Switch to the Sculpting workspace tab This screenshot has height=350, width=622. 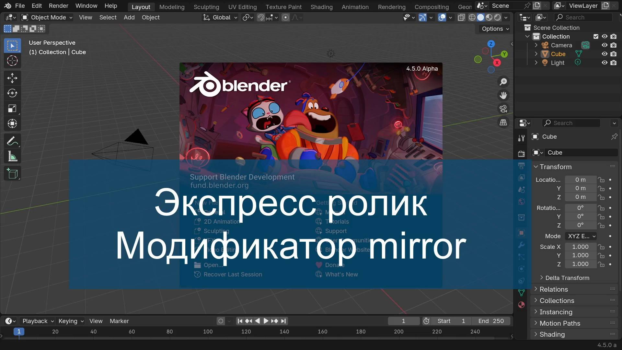[x=206, y=7]
